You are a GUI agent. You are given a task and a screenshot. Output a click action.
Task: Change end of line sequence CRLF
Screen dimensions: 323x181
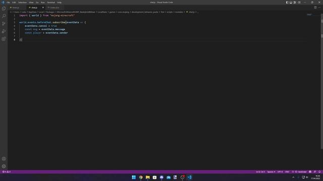287,172
